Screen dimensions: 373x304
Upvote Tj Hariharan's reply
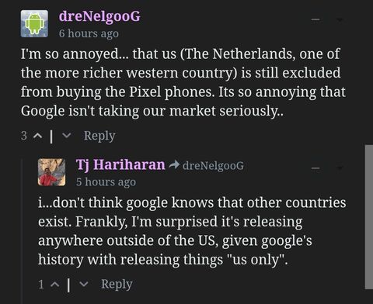point(55,285)
